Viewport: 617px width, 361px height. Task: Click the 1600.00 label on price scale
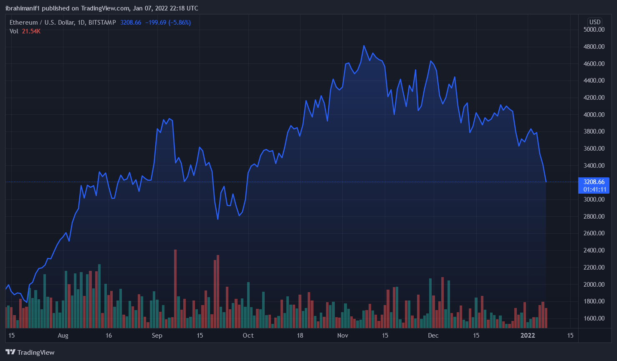pyautogui.click(x=594, y=318)
